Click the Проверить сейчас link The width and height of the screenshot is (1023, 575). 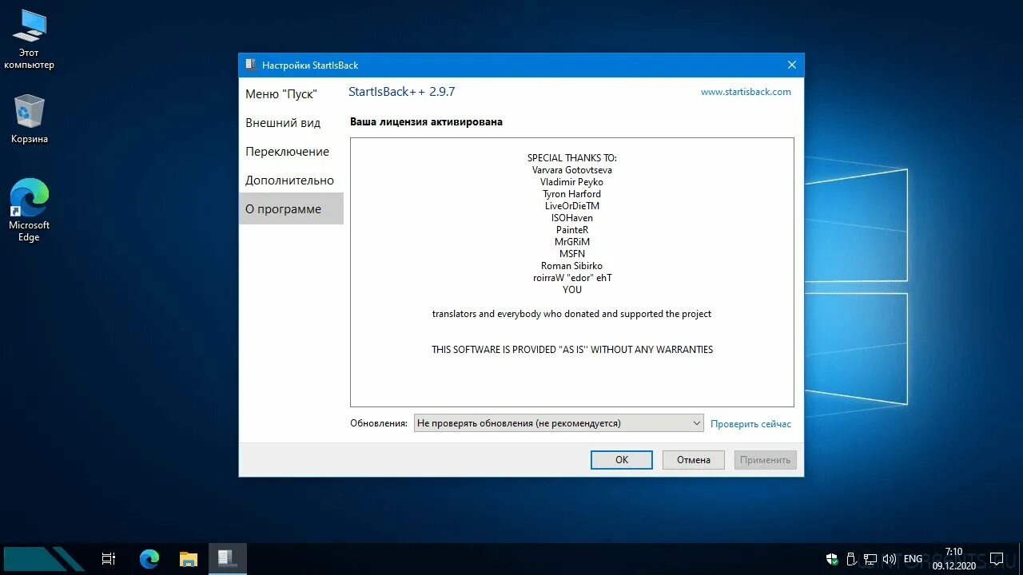[x=750, y=424]
